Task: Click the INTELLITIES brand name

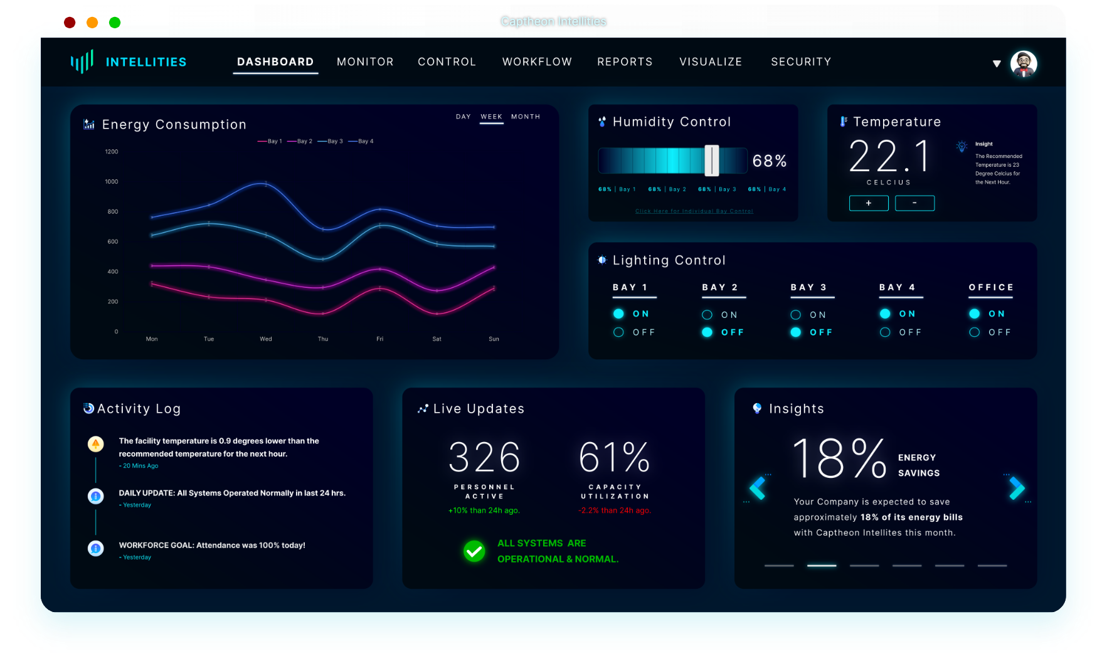Action: (x=146, y=62)
